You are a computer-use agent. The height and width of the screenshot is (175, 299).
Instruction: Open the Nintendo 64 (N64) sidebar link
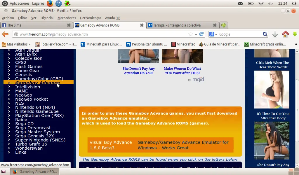pos(35,107)
